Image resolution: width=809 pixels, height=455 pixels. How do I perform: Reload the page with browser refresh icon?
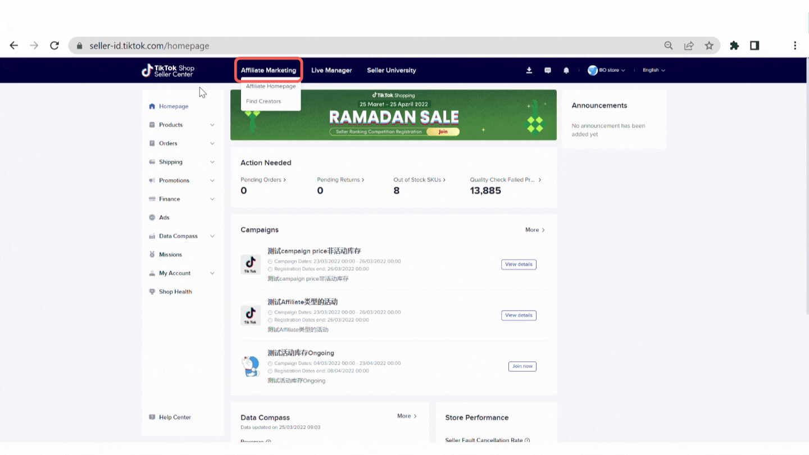coord(54,46)
